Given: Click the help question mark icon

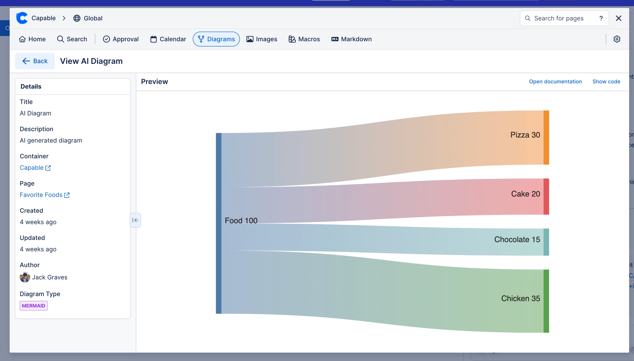Looking at the screenshot, I should tap(601, 18).
